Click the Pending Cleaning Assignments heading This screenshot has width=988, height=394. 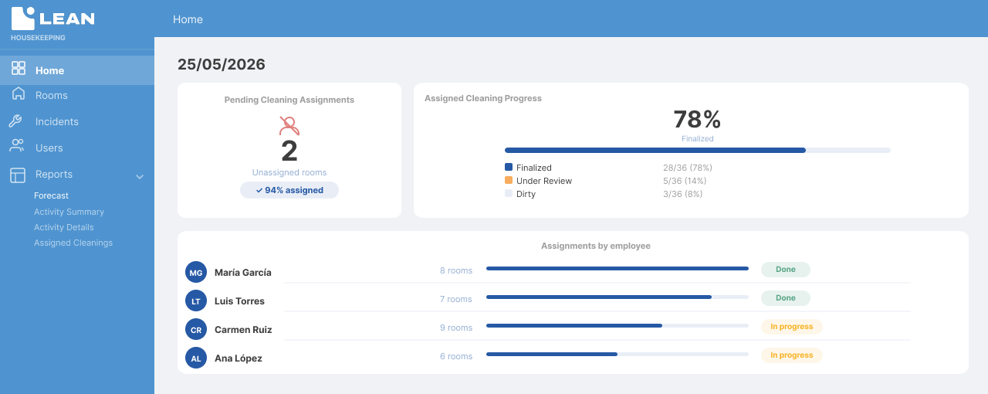[x=289, y=100]
